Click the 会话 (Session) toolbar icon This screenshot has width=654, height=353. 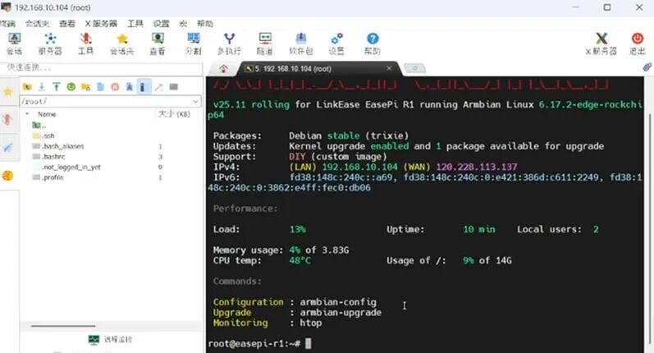[x=14, y=43]
